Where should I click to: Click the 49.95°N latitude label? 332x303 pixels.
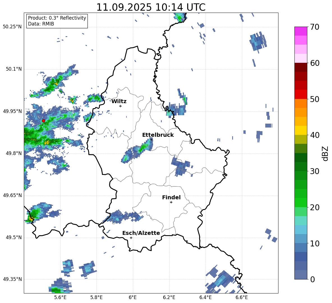click(12, 111)
